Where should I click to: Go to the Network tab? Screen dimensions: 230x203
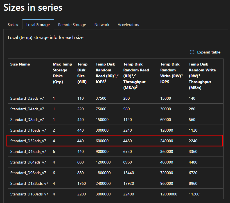pyautogui.click(x=102, y=25)
